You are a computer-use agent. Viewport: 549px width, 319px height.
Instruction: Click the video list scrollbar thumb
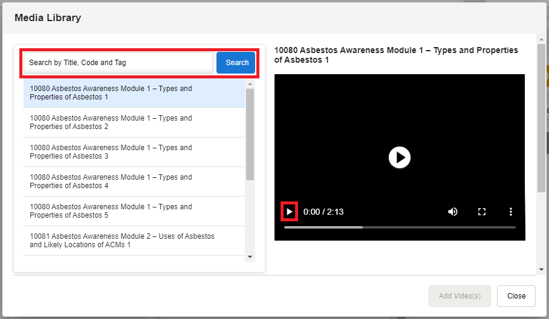(250, 134)
